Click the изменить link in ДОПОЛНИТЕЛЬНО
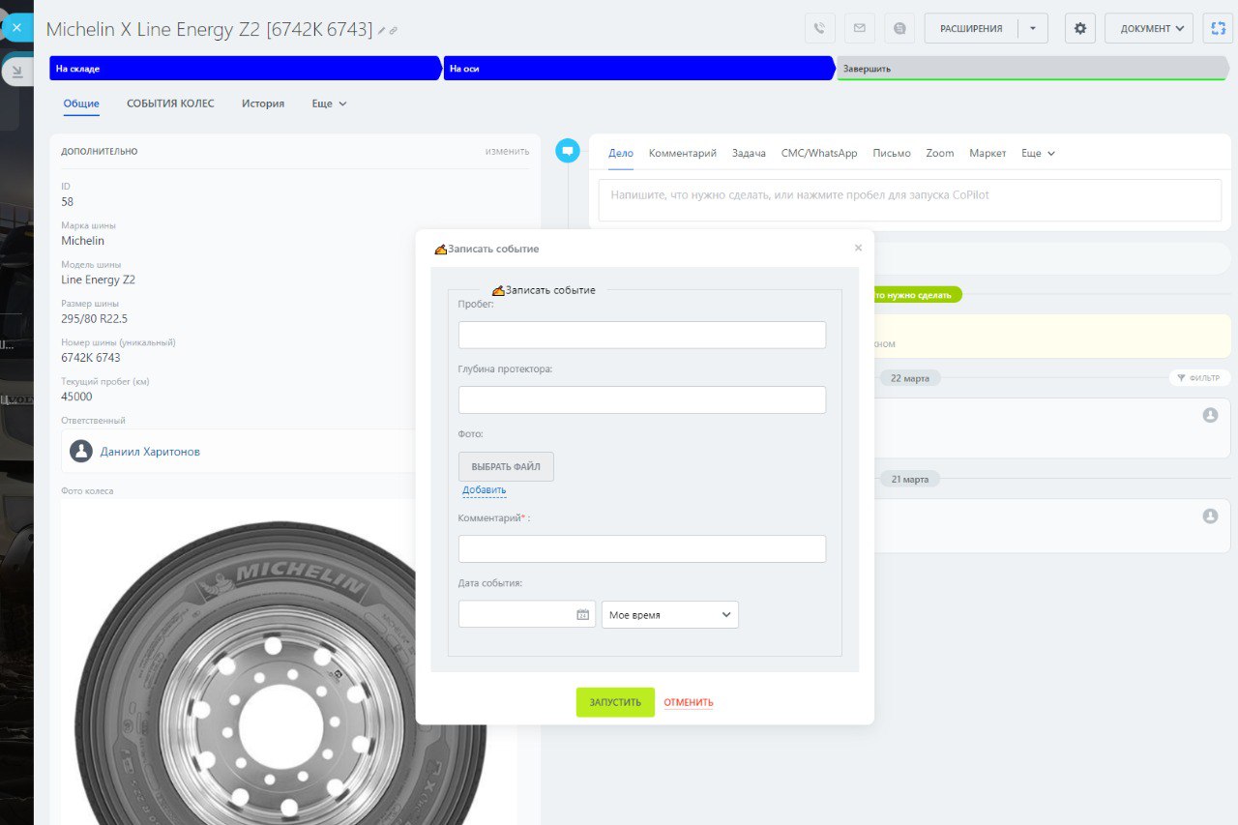 507,151
